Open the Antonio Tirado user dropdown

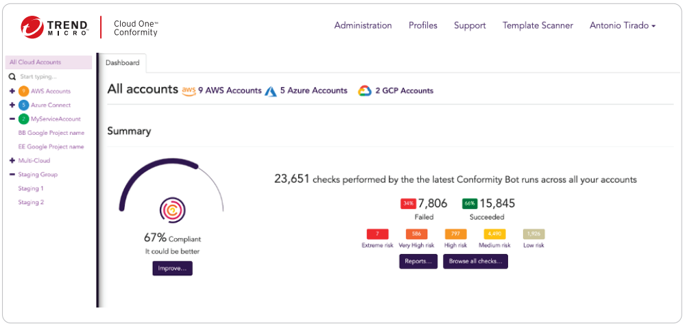tap(623, 26)
